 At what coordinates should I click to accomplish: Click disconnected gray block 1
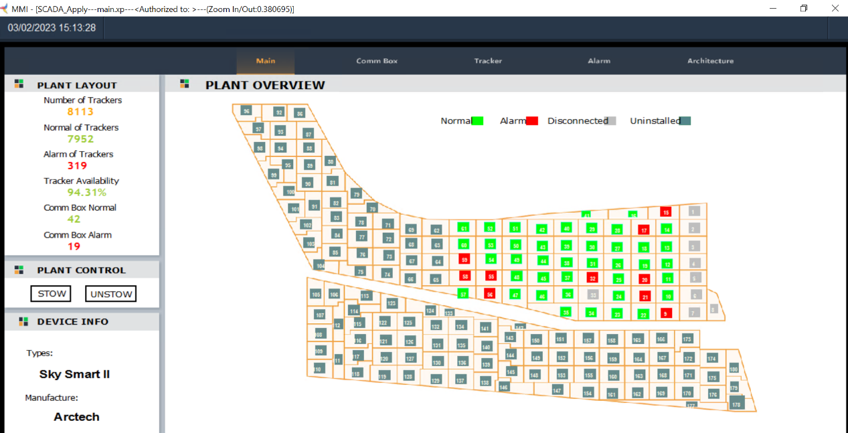pyautogui.click(x=694, y=211)
